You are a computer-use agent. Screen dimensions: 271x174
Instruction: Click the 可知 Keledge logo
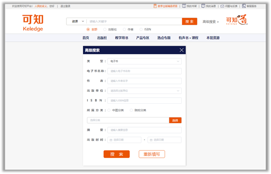[33, 23]
